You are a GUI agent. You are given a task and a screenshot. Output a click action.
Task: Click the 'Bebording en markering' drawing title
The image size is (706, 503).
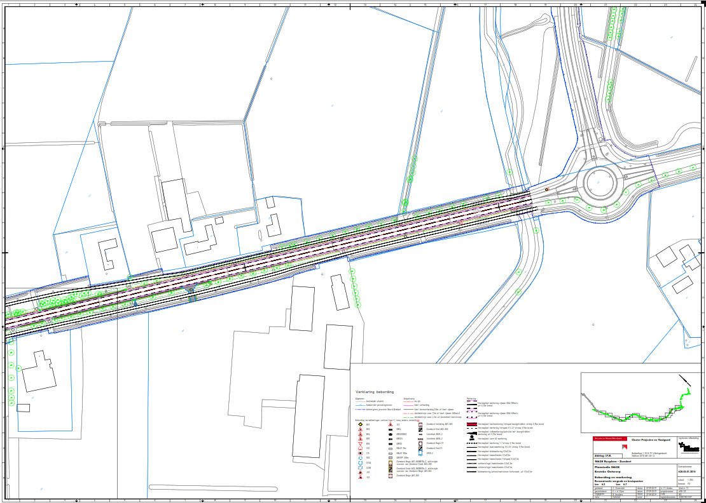click(x=613, y=477)
